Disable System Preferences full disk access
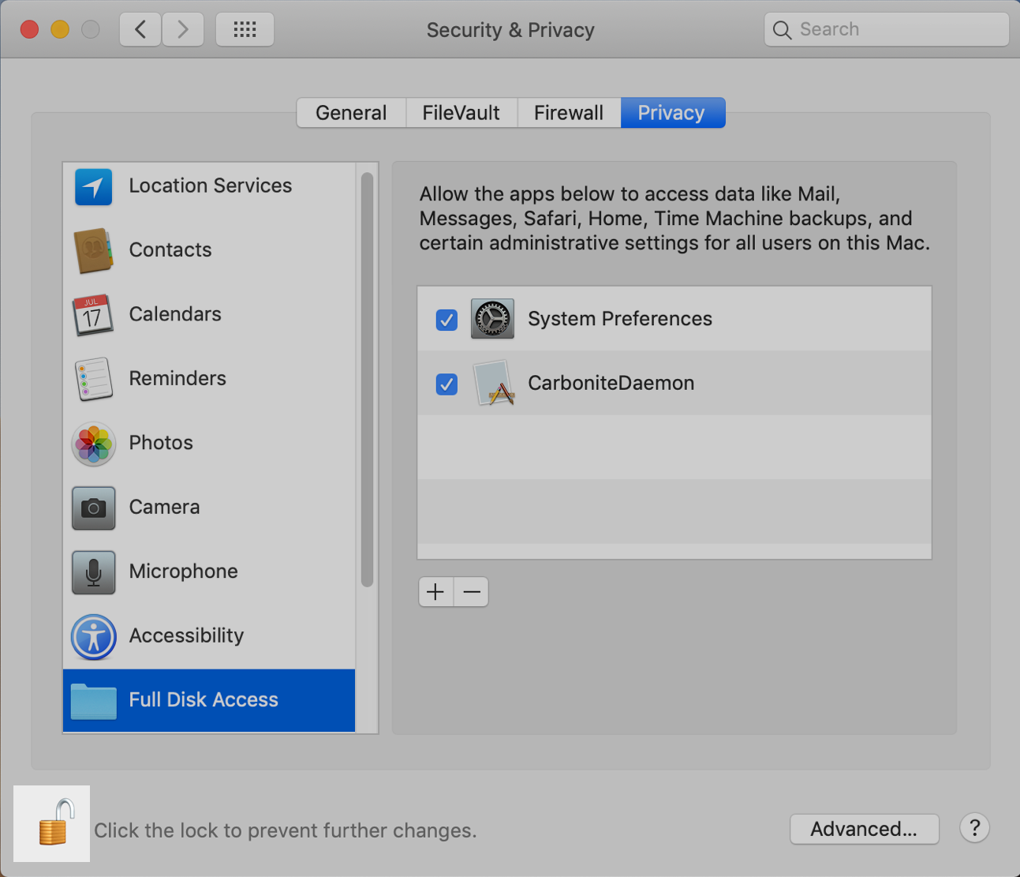This screenshot has height=877, width=1020. [x=446, y=320]
